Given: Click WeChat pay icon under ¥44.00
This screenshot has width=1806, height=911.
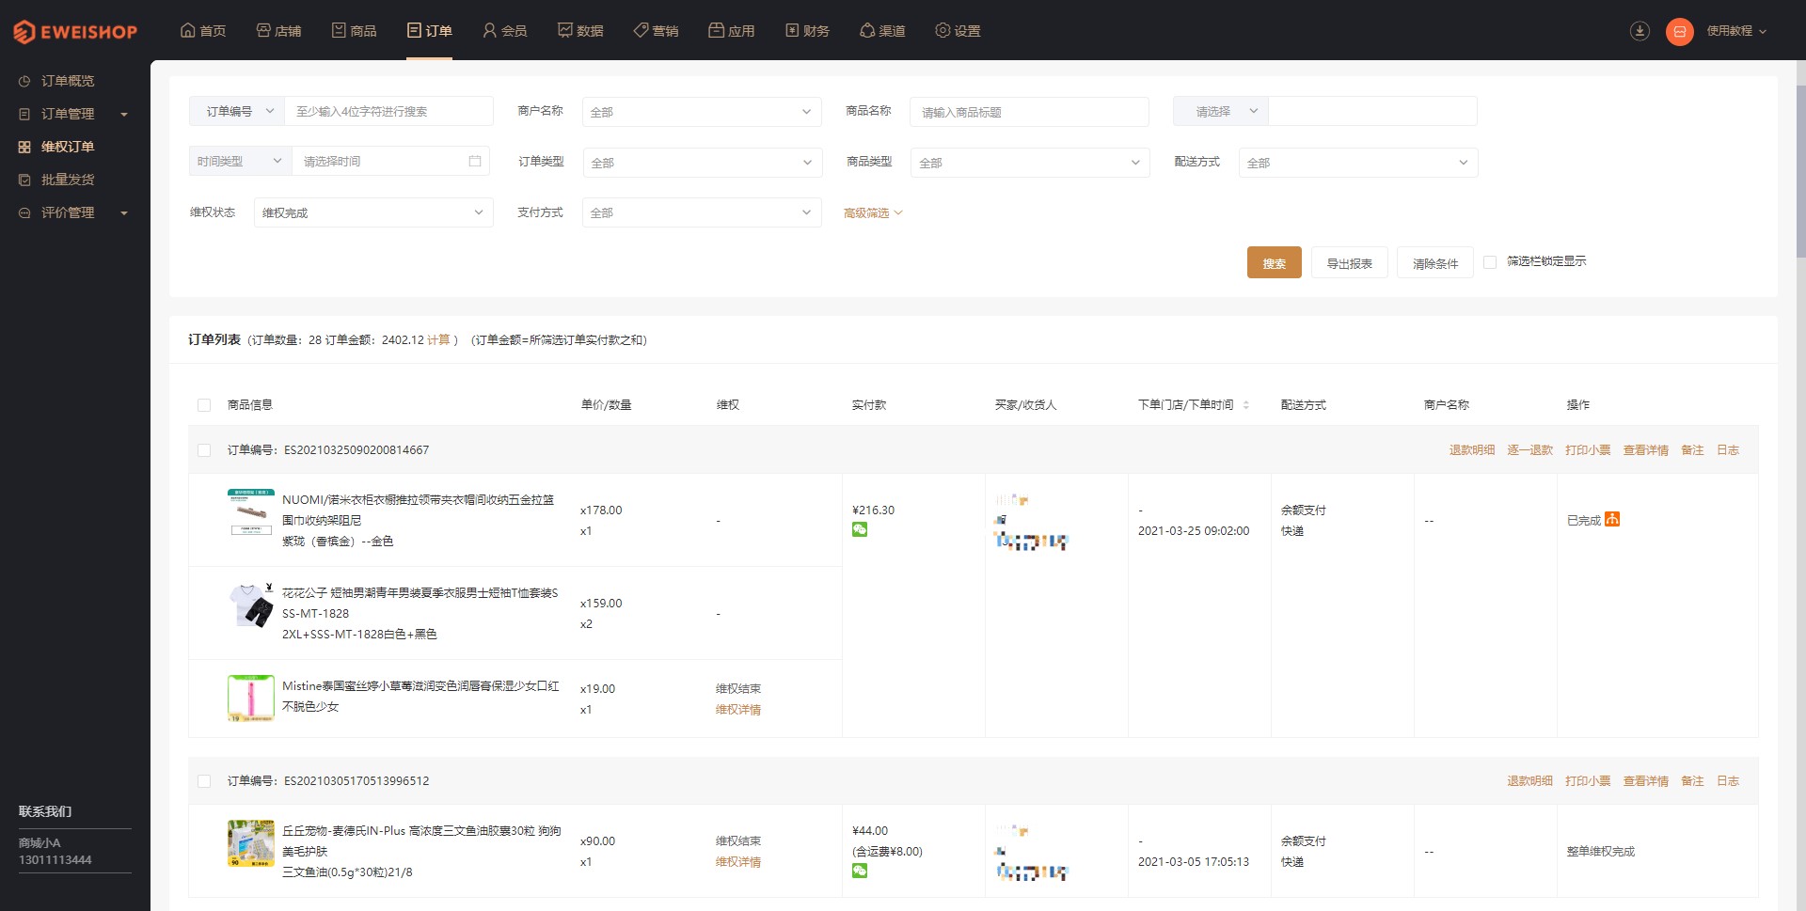Looking at the screenshot, I should pos(860,871).
